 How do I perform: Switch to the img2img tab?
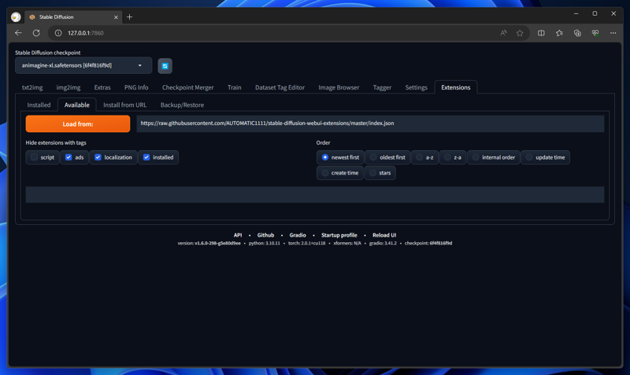pos(69,87)
